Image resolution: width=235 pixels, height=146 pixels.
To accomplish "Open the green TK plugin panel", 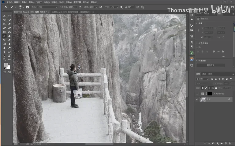I will tap(192, 53).
